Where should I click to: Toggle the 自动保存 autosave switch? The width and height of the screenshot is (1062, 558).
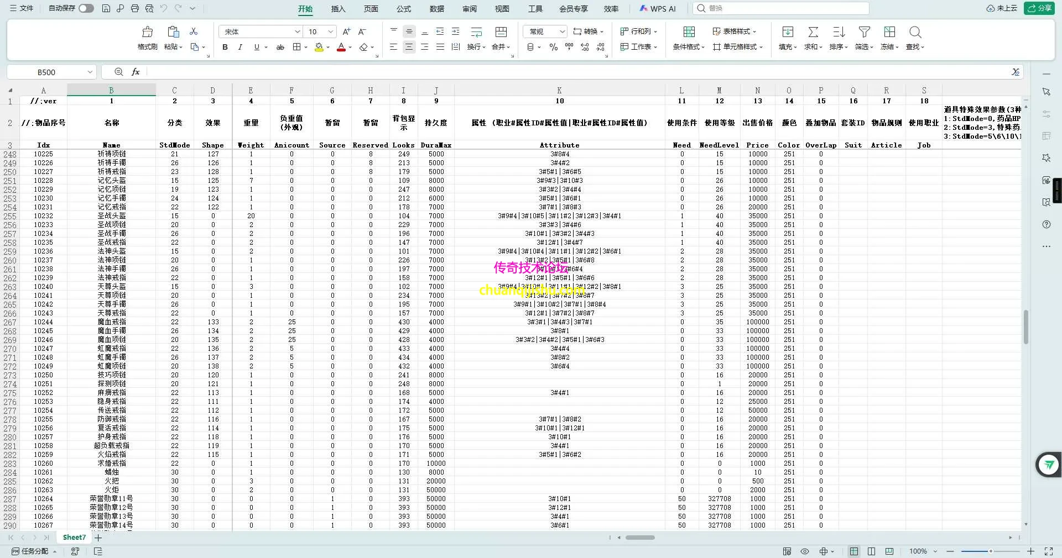(x=86, y=8)
